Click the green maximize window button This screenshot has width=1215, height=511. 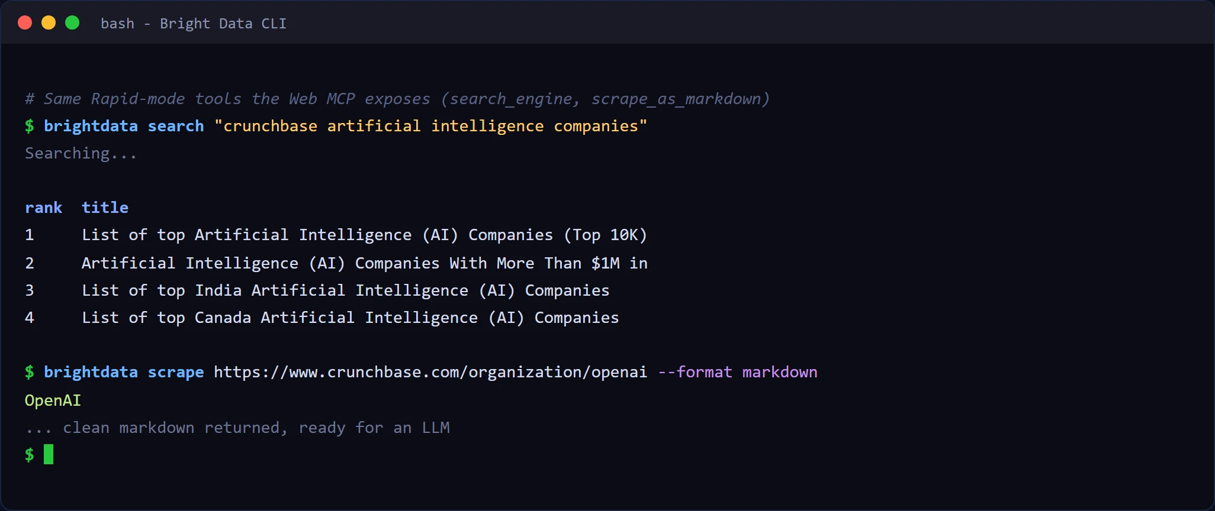[x=72, y=23]
